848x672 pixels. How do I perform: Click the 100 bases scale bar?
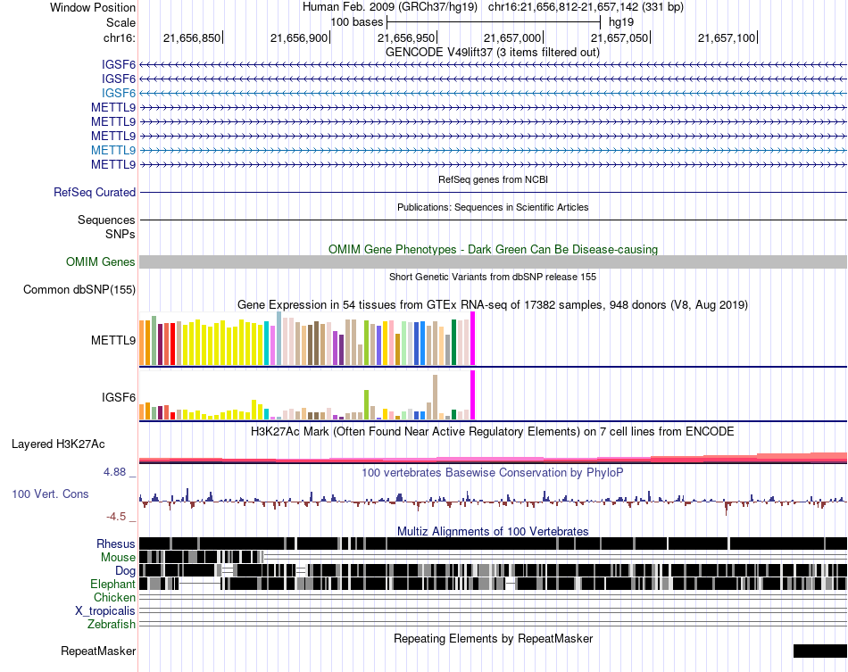494,22
